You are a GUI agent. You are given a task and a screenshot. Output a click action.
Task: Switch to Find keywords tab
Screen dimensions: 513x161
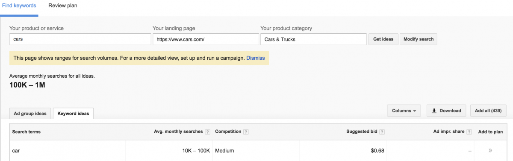[19, 6]
